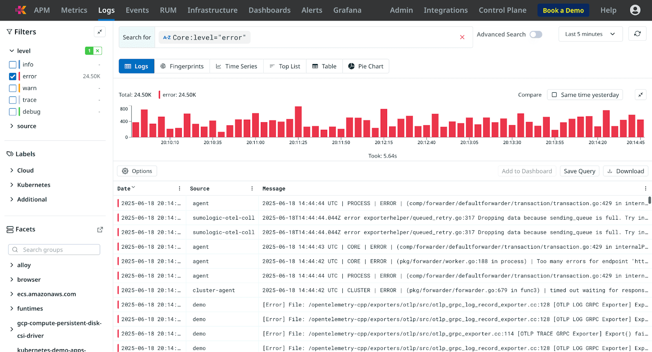This screenshot has height=352, width=652.
Task: Open the cluster-agent log row
Action: [x=383, y=290]
